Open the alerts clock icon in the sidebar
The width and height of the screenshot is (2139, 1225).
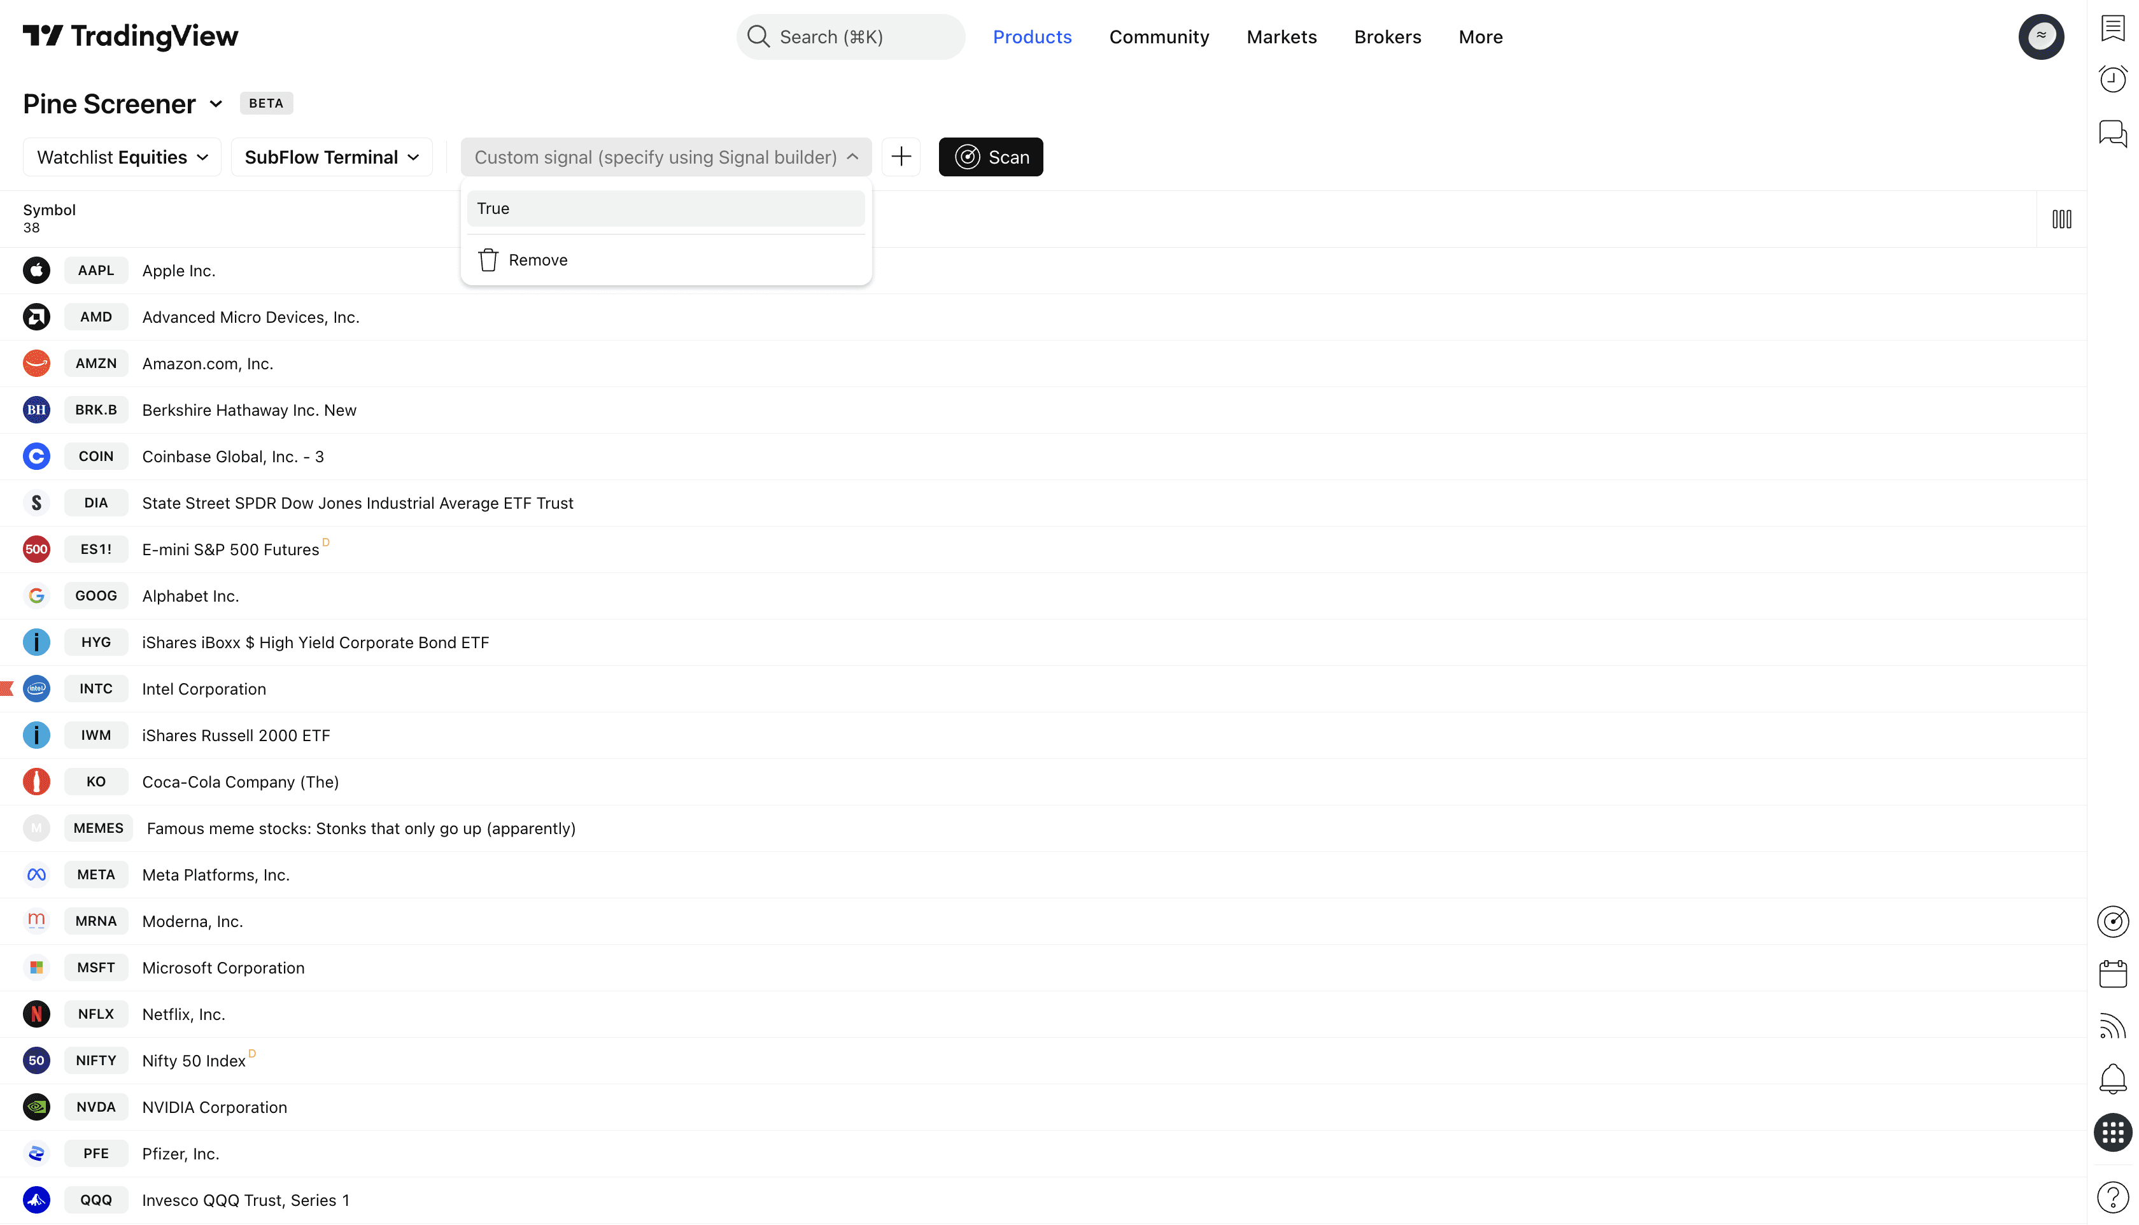(2112, 79)
